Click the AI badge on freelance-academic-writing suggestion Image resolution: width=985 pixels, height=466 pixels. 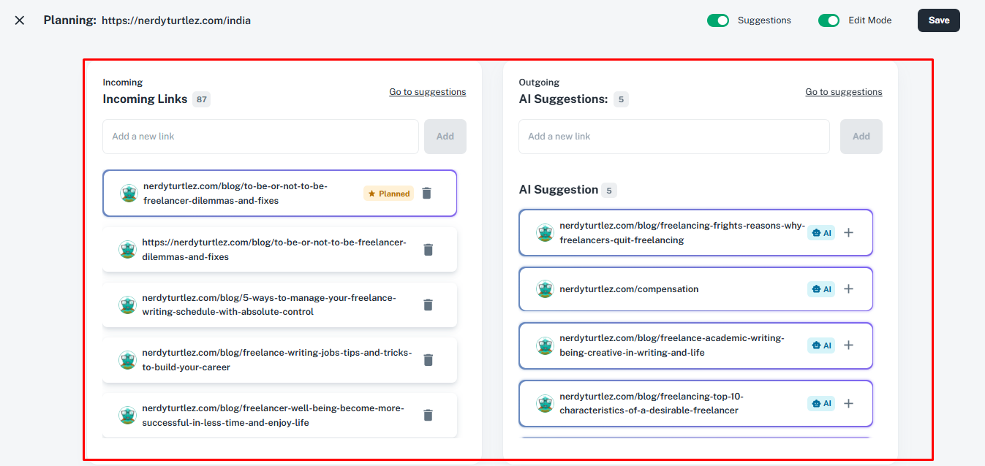(x=821, y=345)
